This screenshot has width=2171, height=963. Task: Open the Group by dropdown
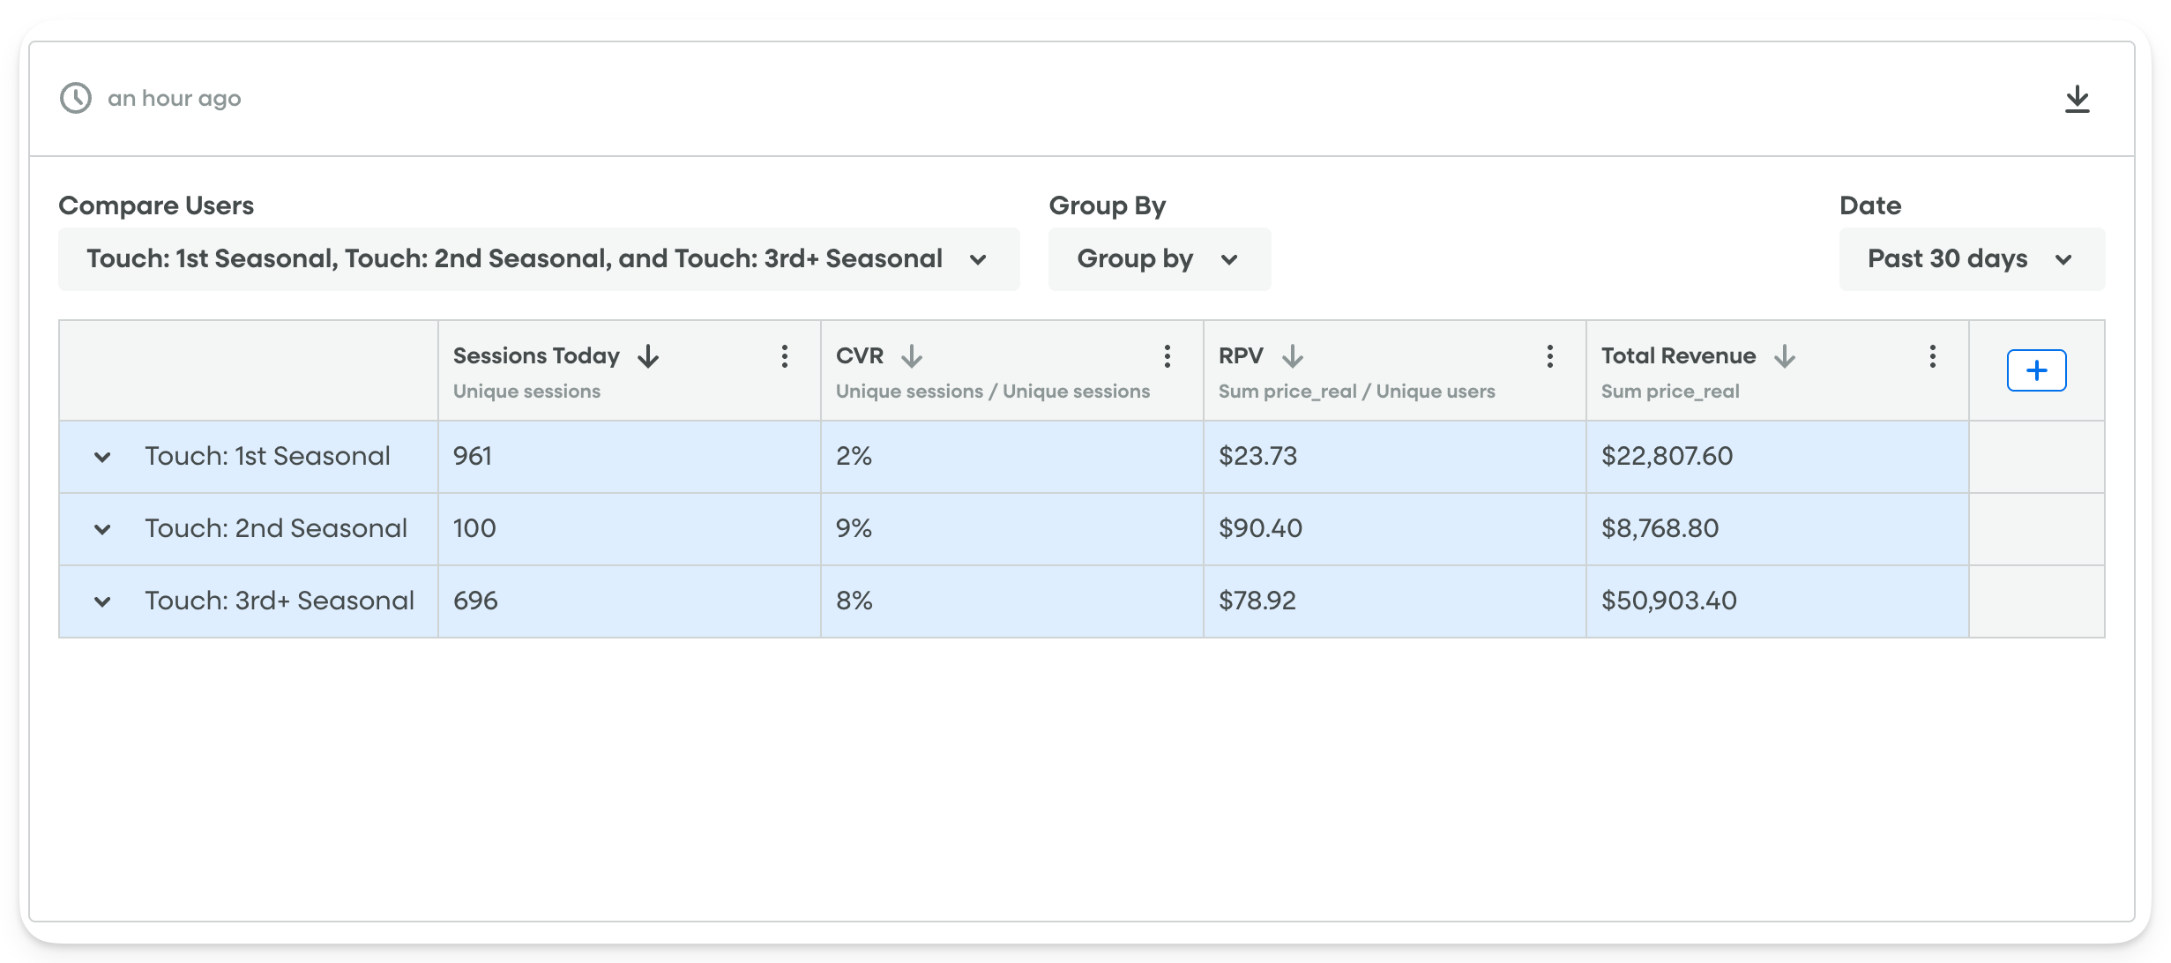(x=1158, y=258)
